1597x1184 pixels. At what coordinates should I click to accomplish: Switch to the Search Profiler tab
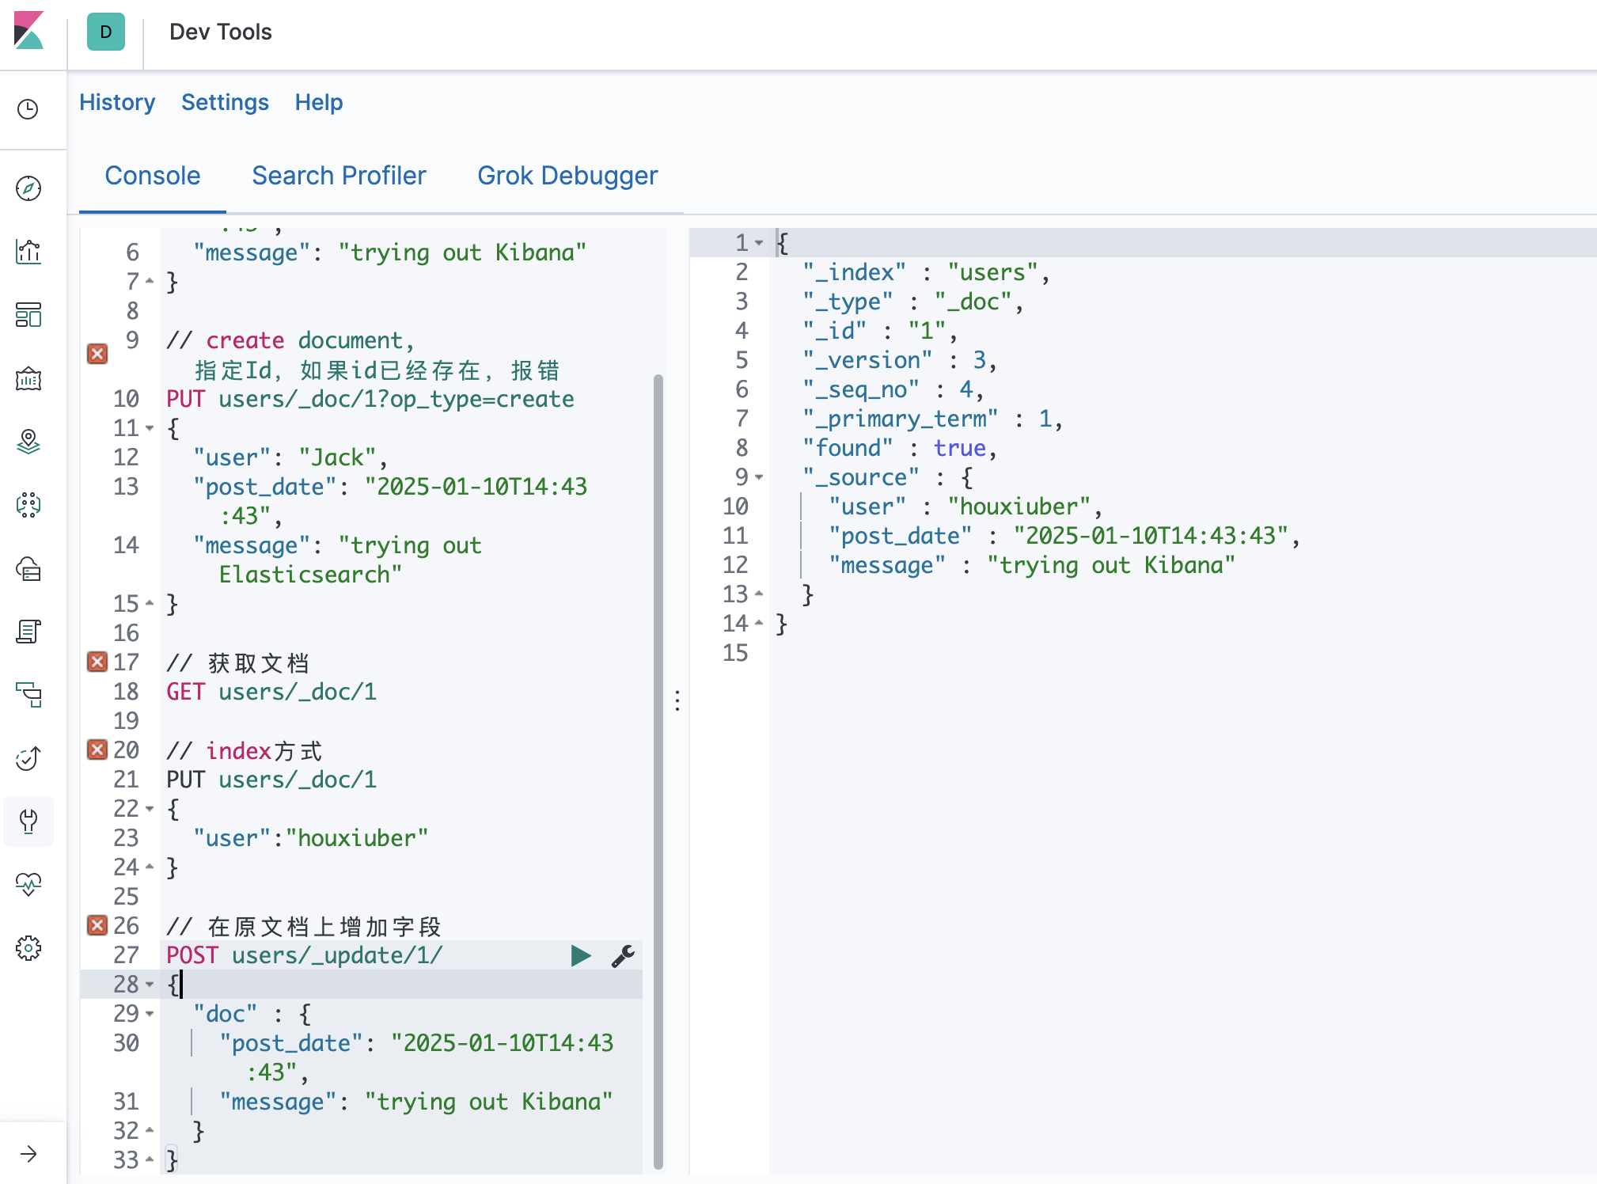339,176
